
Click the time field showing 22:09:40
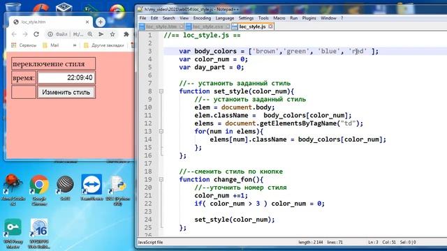click(x=66, y=77)
